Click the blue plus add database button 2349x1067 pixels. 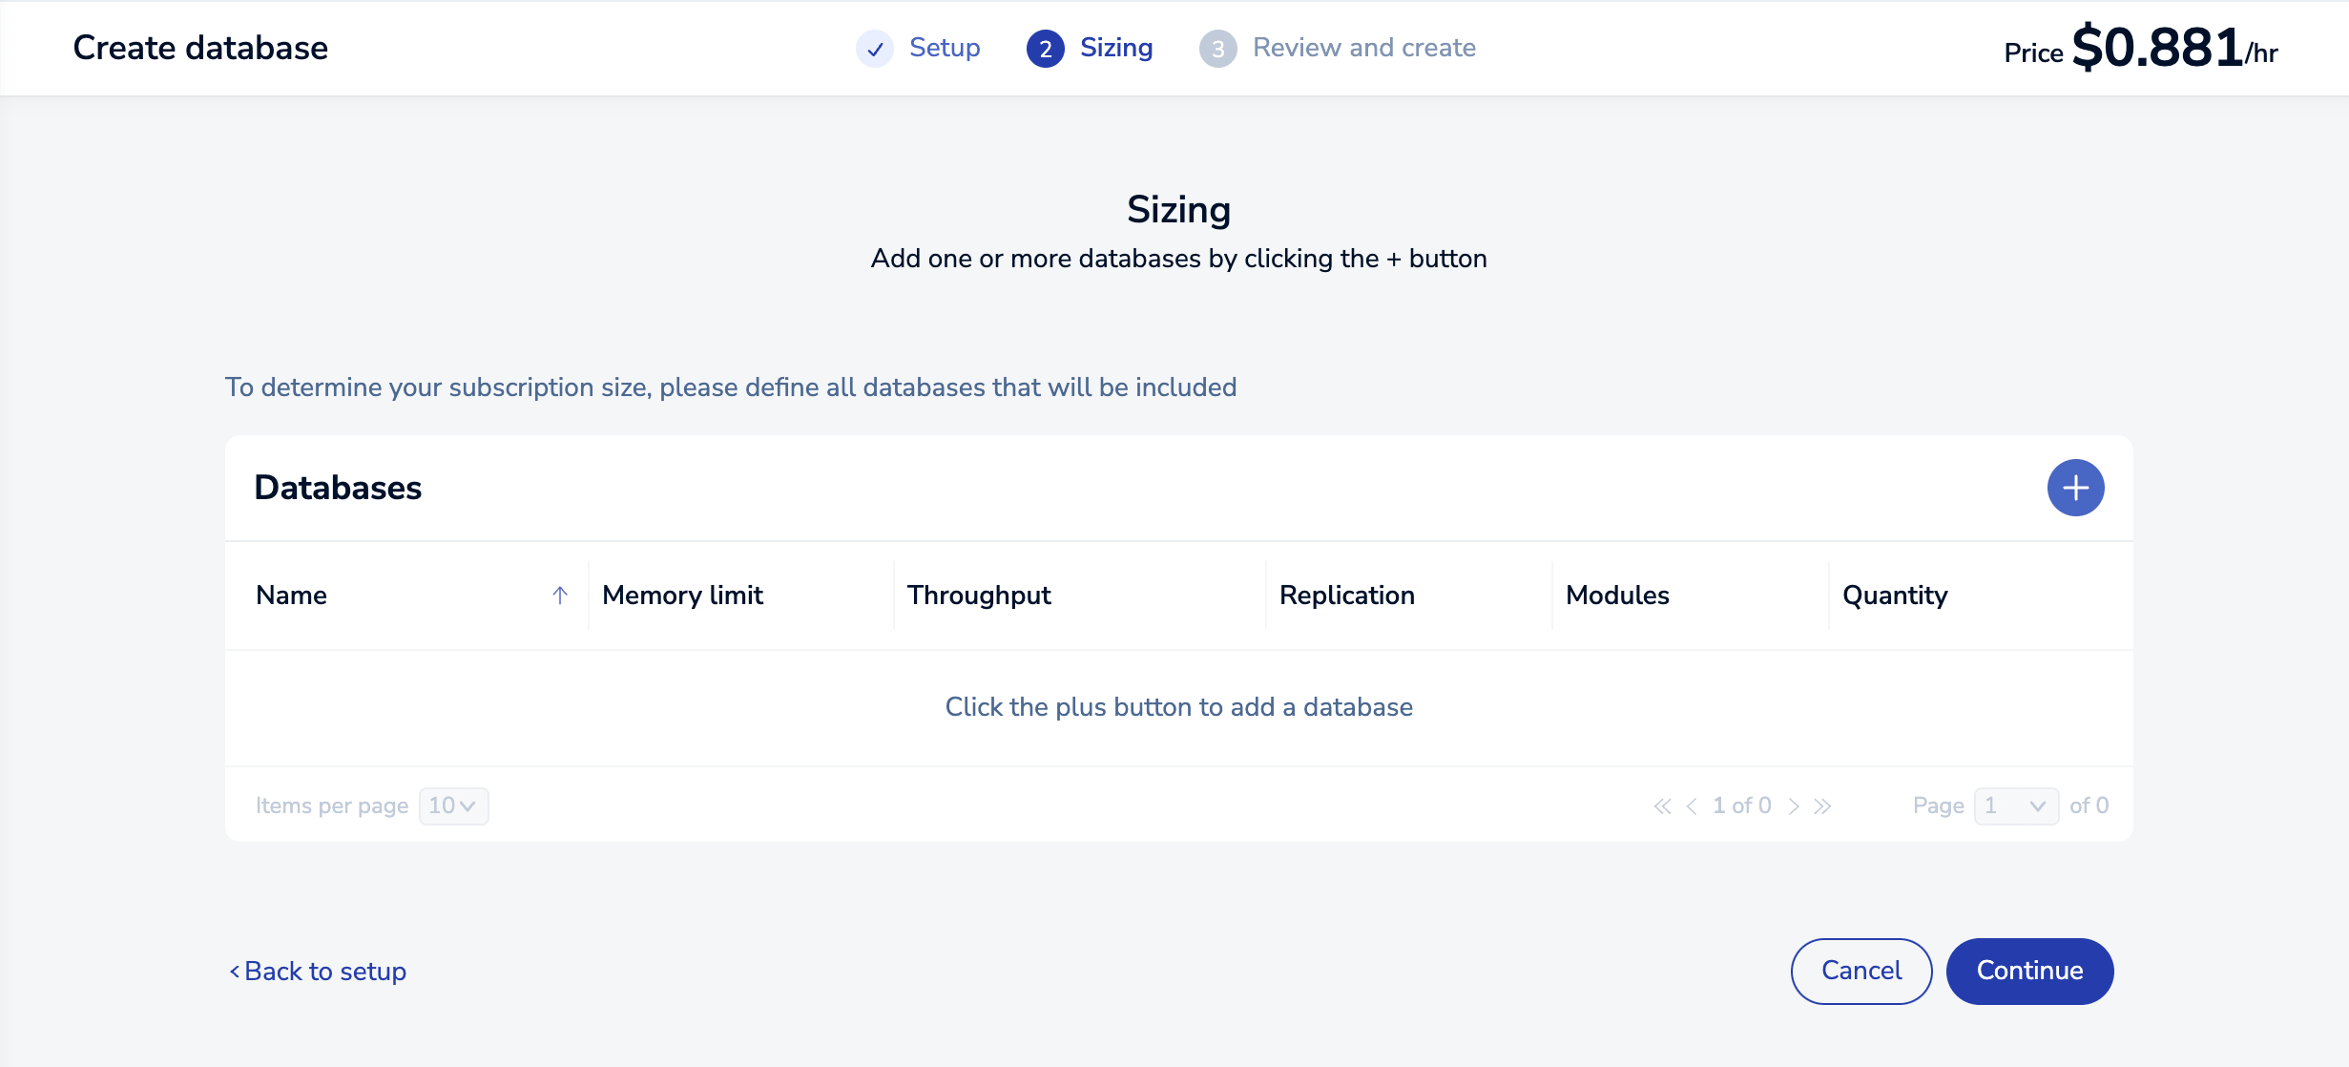coord(2075,488)
